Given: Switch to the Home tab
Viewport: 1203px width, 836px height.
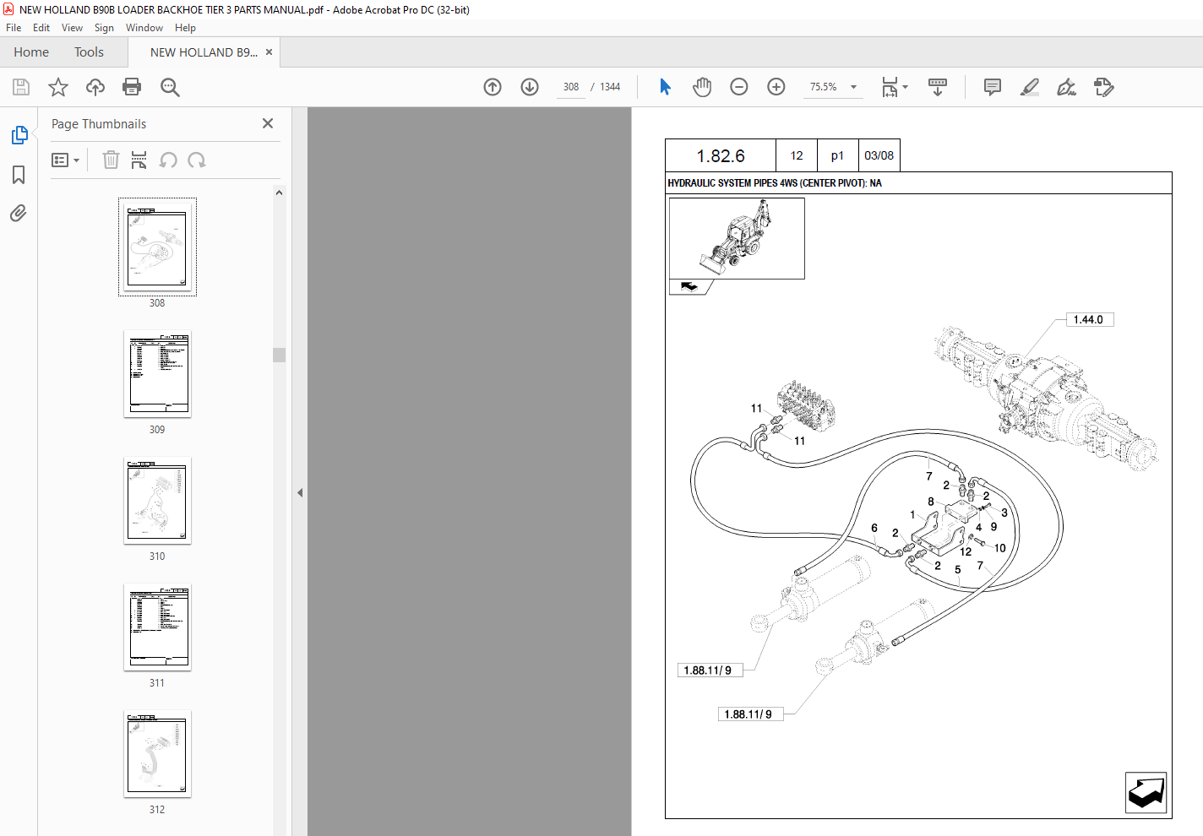Looking at the screenshot, I should coord(31,52).
